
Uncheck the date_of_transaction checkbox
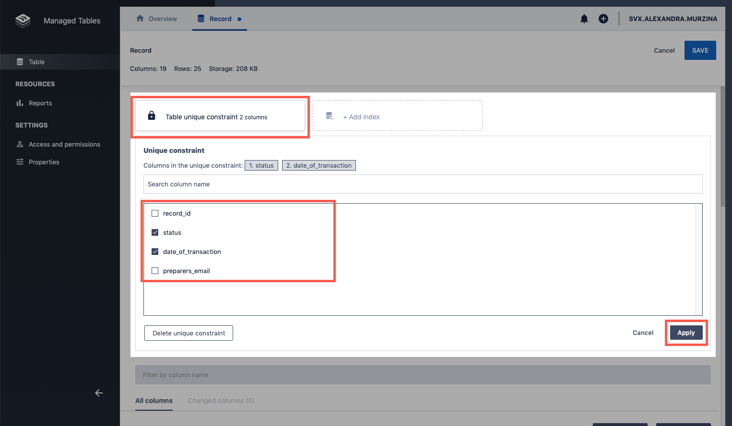pos(155,252)
